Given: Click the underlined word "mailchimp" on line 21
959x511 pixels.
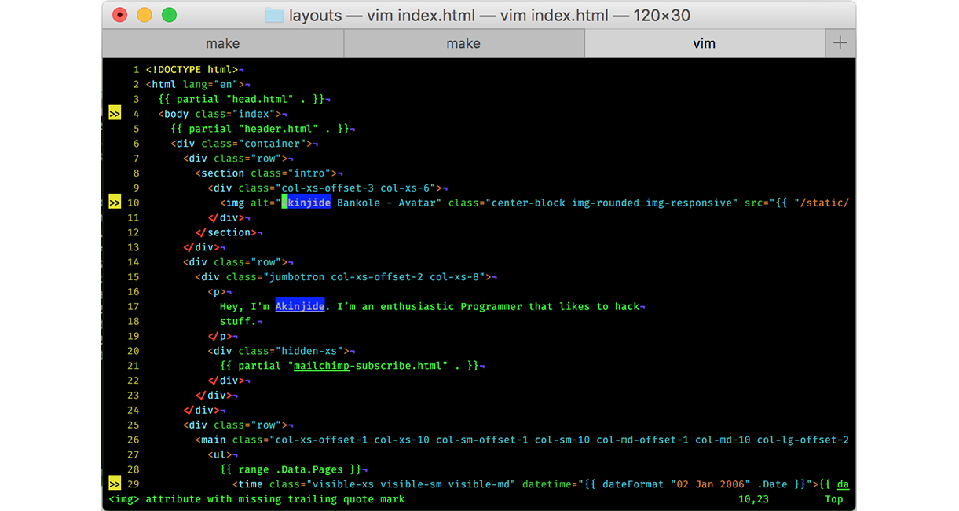Looking at the screenshot, I should pos(321,365).
